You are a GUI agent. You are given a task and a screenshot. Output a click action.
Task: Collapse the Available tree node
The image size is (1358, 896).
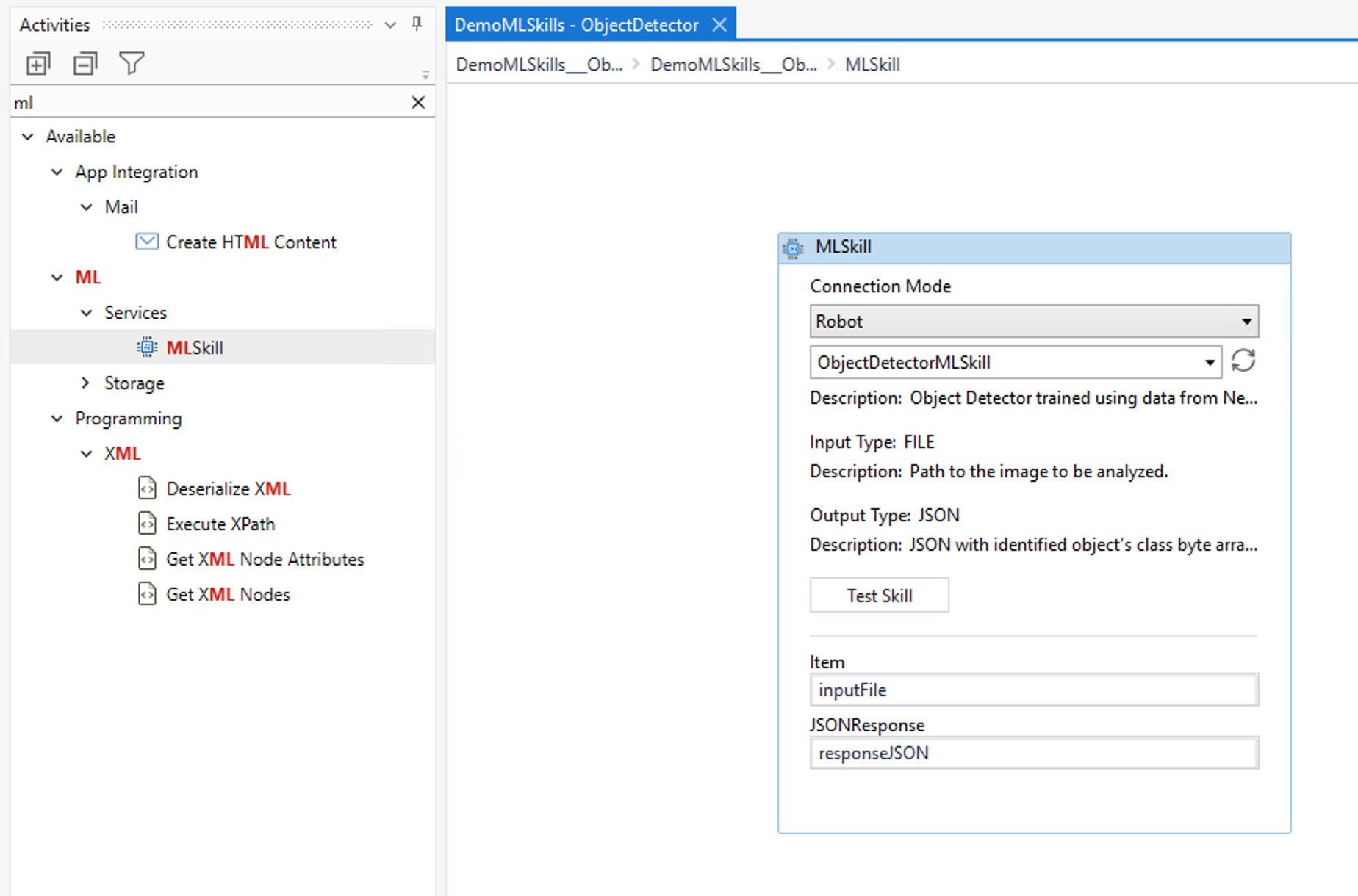click(x=28, y=137)
